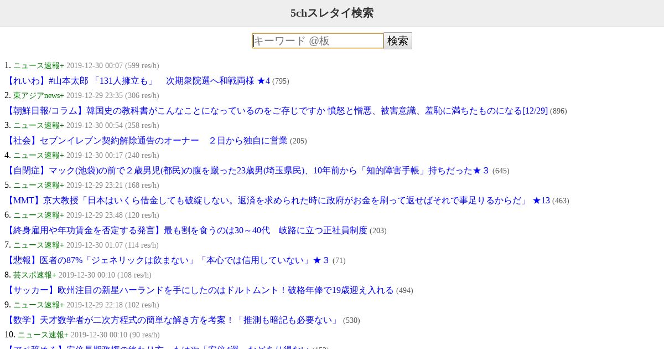Select ニュース速報+ board link for item 5
This screenshot has width=664, height=349.
click(x=39, y=185)
